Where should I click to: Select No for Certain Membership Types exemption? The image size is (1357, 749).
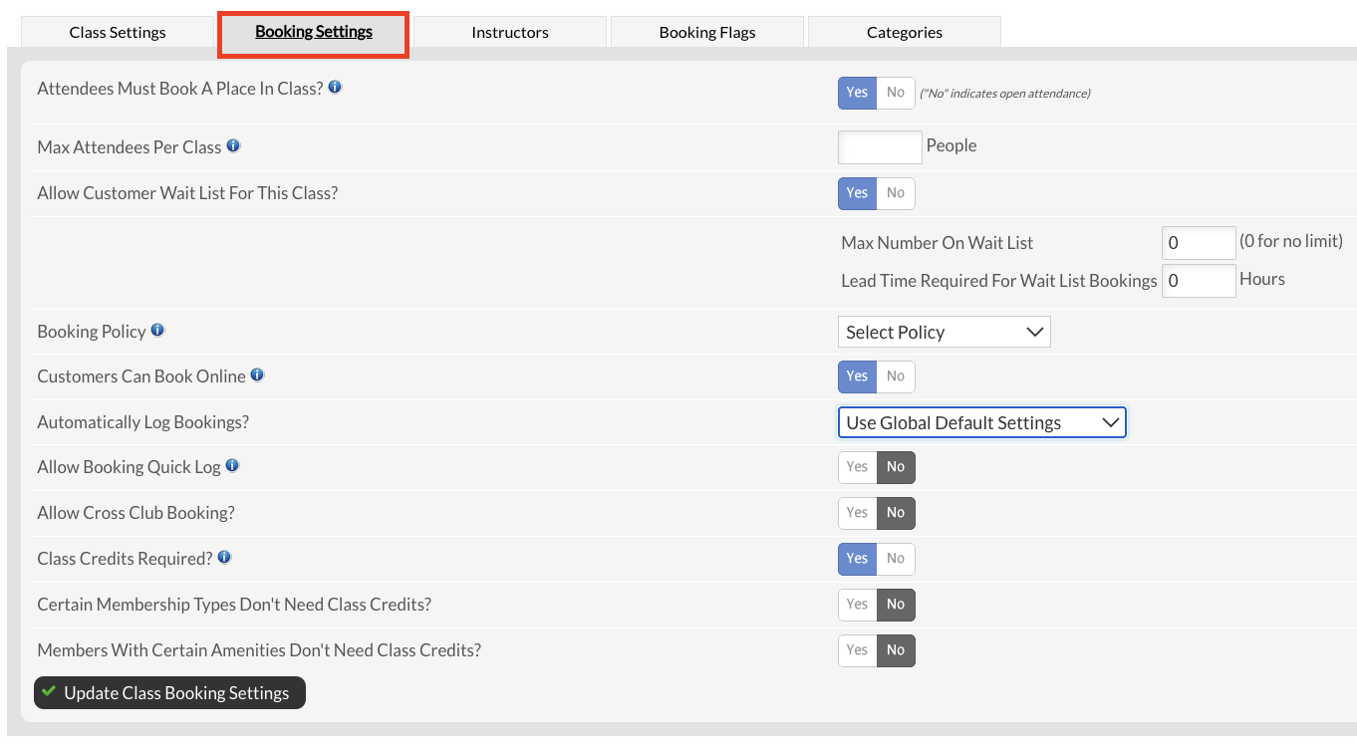896,605
